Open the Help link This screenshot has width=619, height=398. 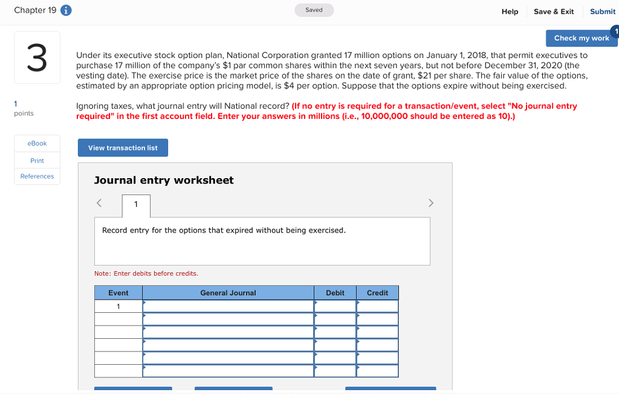[510, 11]
